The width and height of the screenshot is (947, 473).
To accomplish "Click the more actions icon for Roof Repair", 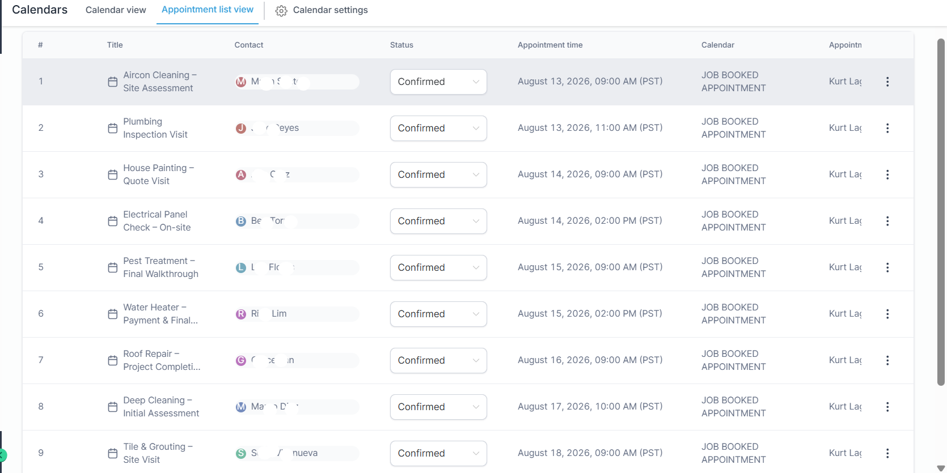I will (887, 360).
